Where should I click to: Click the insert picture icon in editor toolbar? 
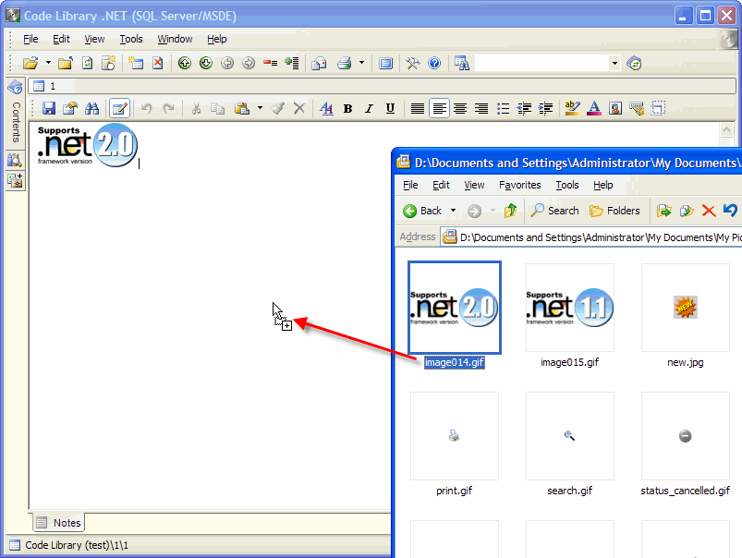click(x=615, y=108)
